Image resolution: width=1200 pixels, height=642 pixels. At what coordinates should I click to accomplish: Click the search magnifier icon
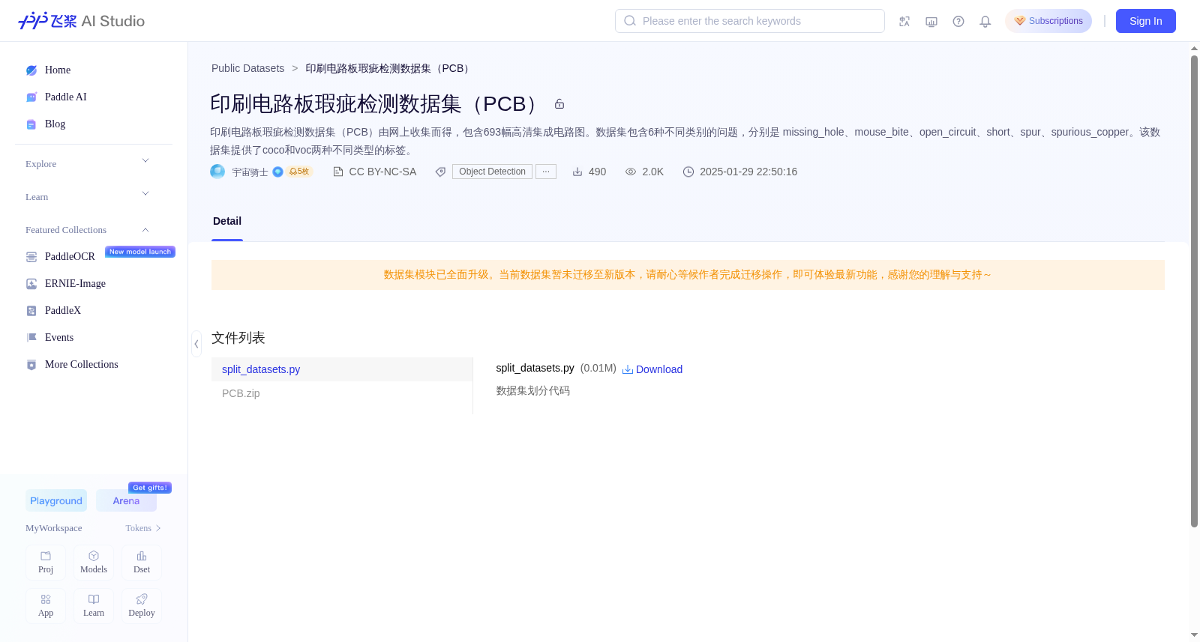click(630, 21)
